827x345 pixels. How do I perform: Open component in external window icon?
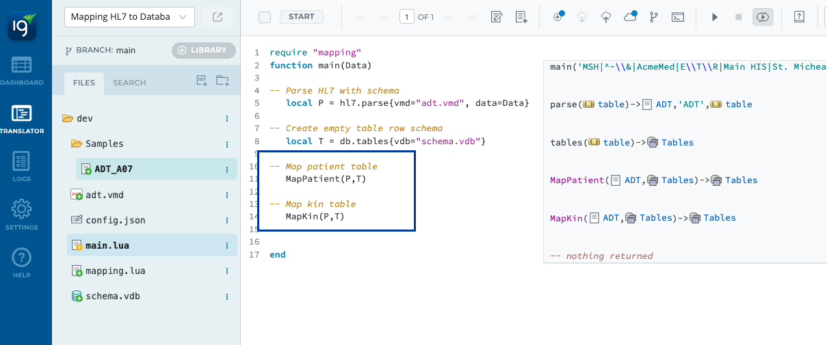218,17
